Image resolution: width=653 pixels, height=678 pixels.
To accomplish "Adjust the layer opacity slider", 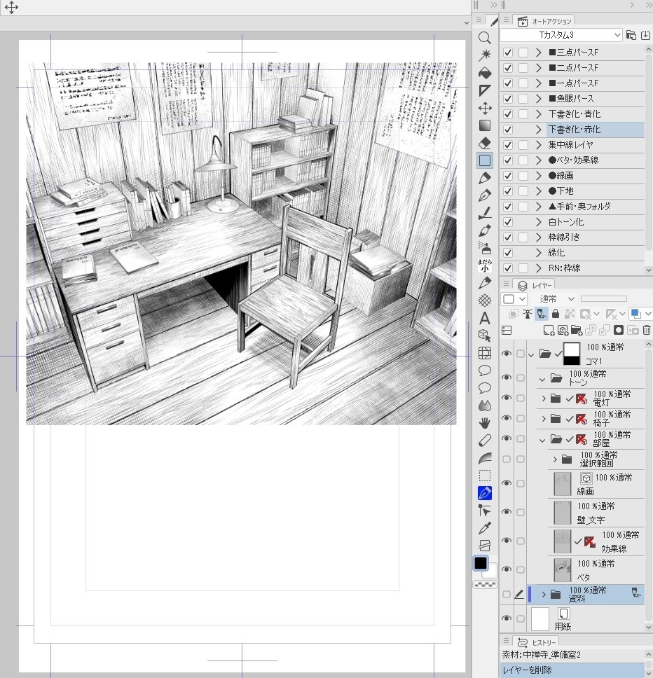I will coord(604,299).
